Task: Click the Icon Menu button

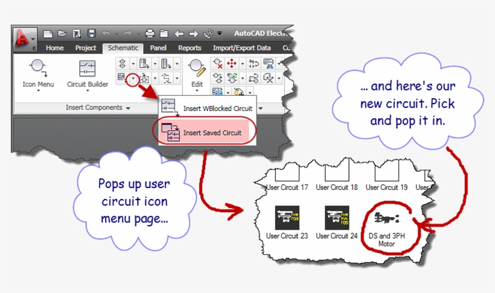Action: tap(38, 73)
